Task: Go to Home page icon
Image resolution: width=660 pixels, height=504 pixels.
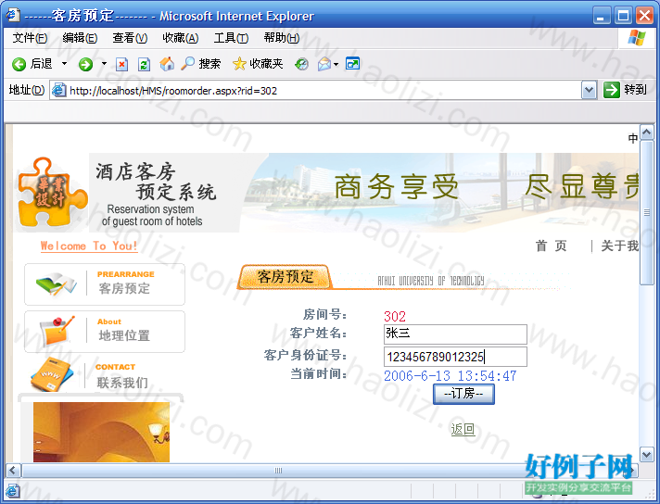Action: [167, 64]
